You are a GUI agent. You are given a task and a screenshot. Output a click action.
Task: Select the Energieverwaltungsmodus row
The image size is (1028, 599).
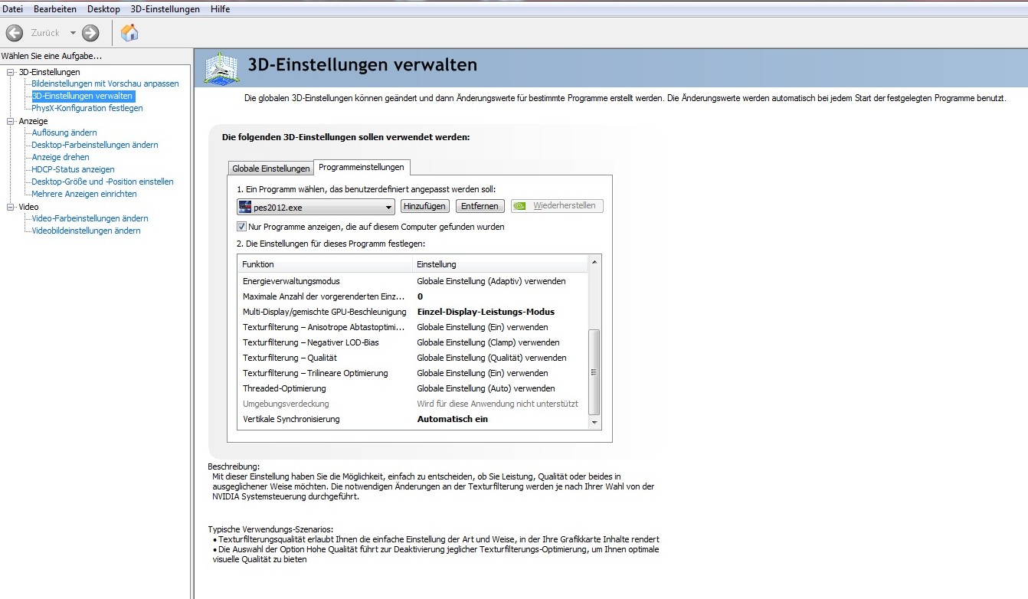(412, 281)
